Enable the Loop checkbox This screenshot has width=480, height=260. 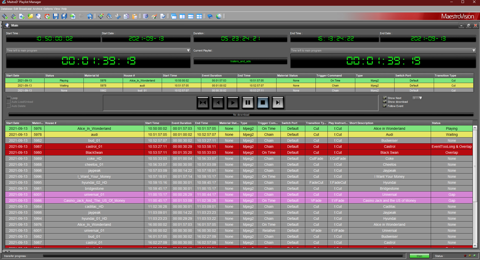(x=8, y=98)
